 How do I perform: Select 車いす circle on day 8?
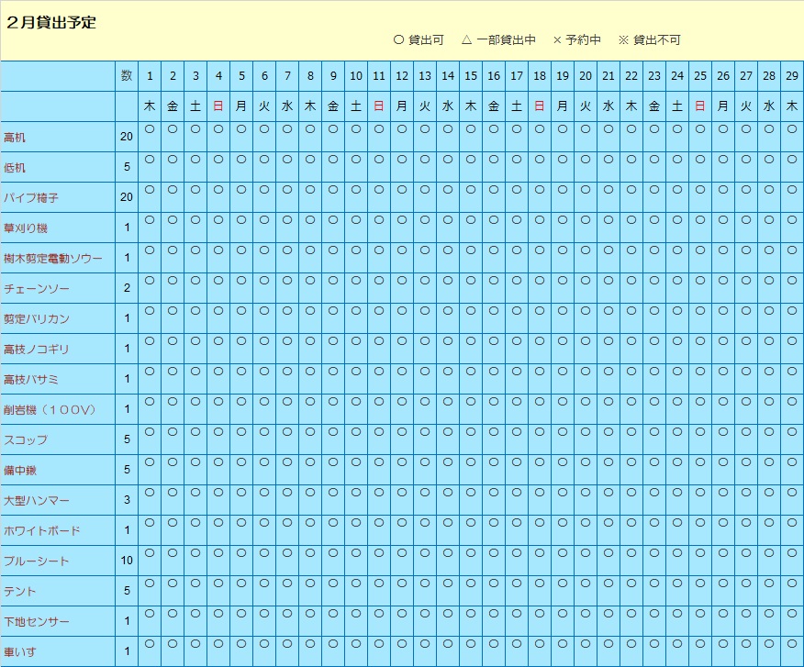310,644
